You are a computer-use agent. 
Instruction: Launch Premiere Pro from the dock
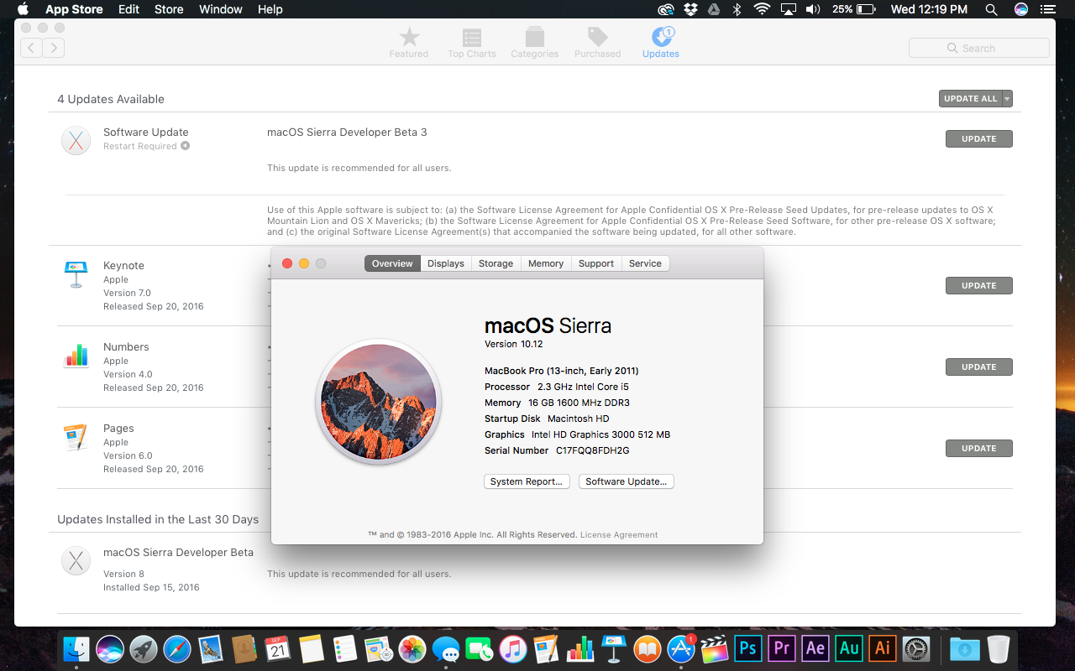(x=781, y=648)
